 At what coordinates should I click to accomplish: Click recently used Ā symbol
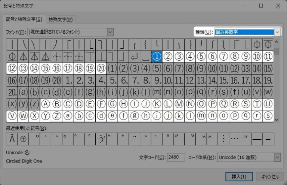[12, 139]
